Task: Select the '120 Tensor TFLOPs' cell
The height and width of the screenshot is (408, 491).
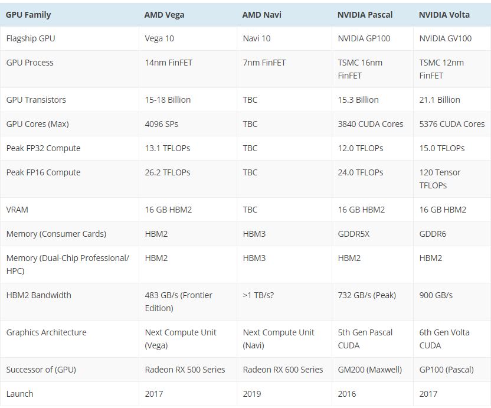Action: point(440,179)
